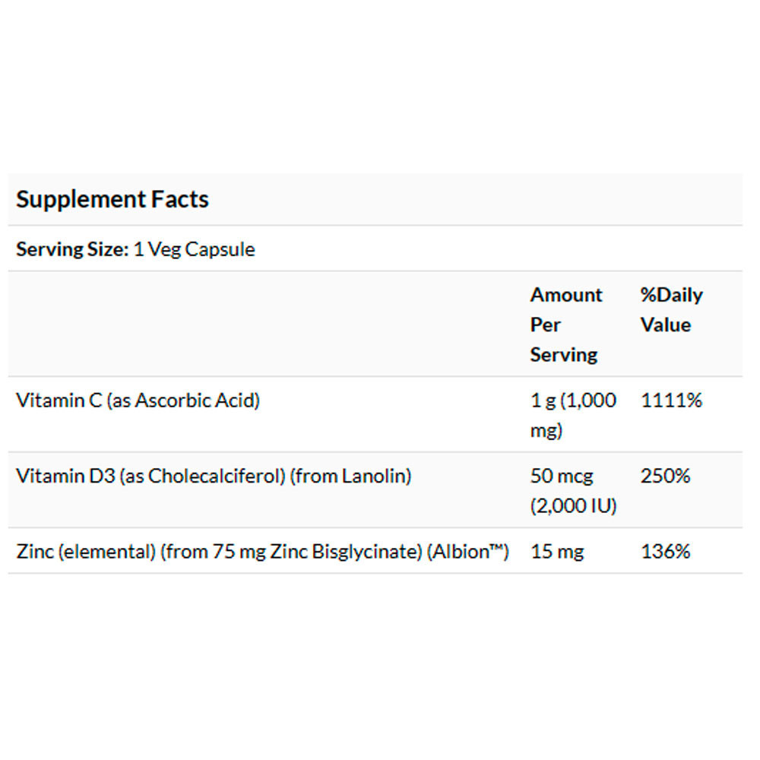
Task: Click the Amount Per Serving column header
Action: 565,325
